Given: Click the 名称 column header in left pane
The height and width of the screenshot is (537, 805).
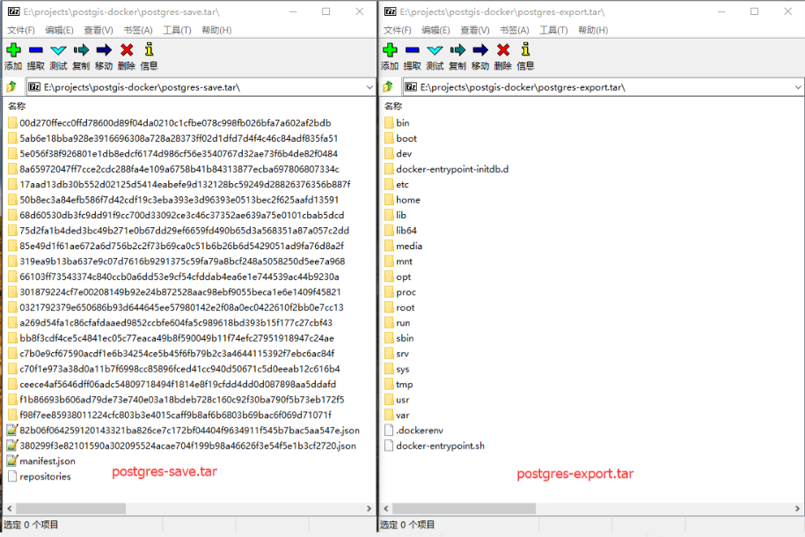Looking at the screenshot, I should click(17, 107).
